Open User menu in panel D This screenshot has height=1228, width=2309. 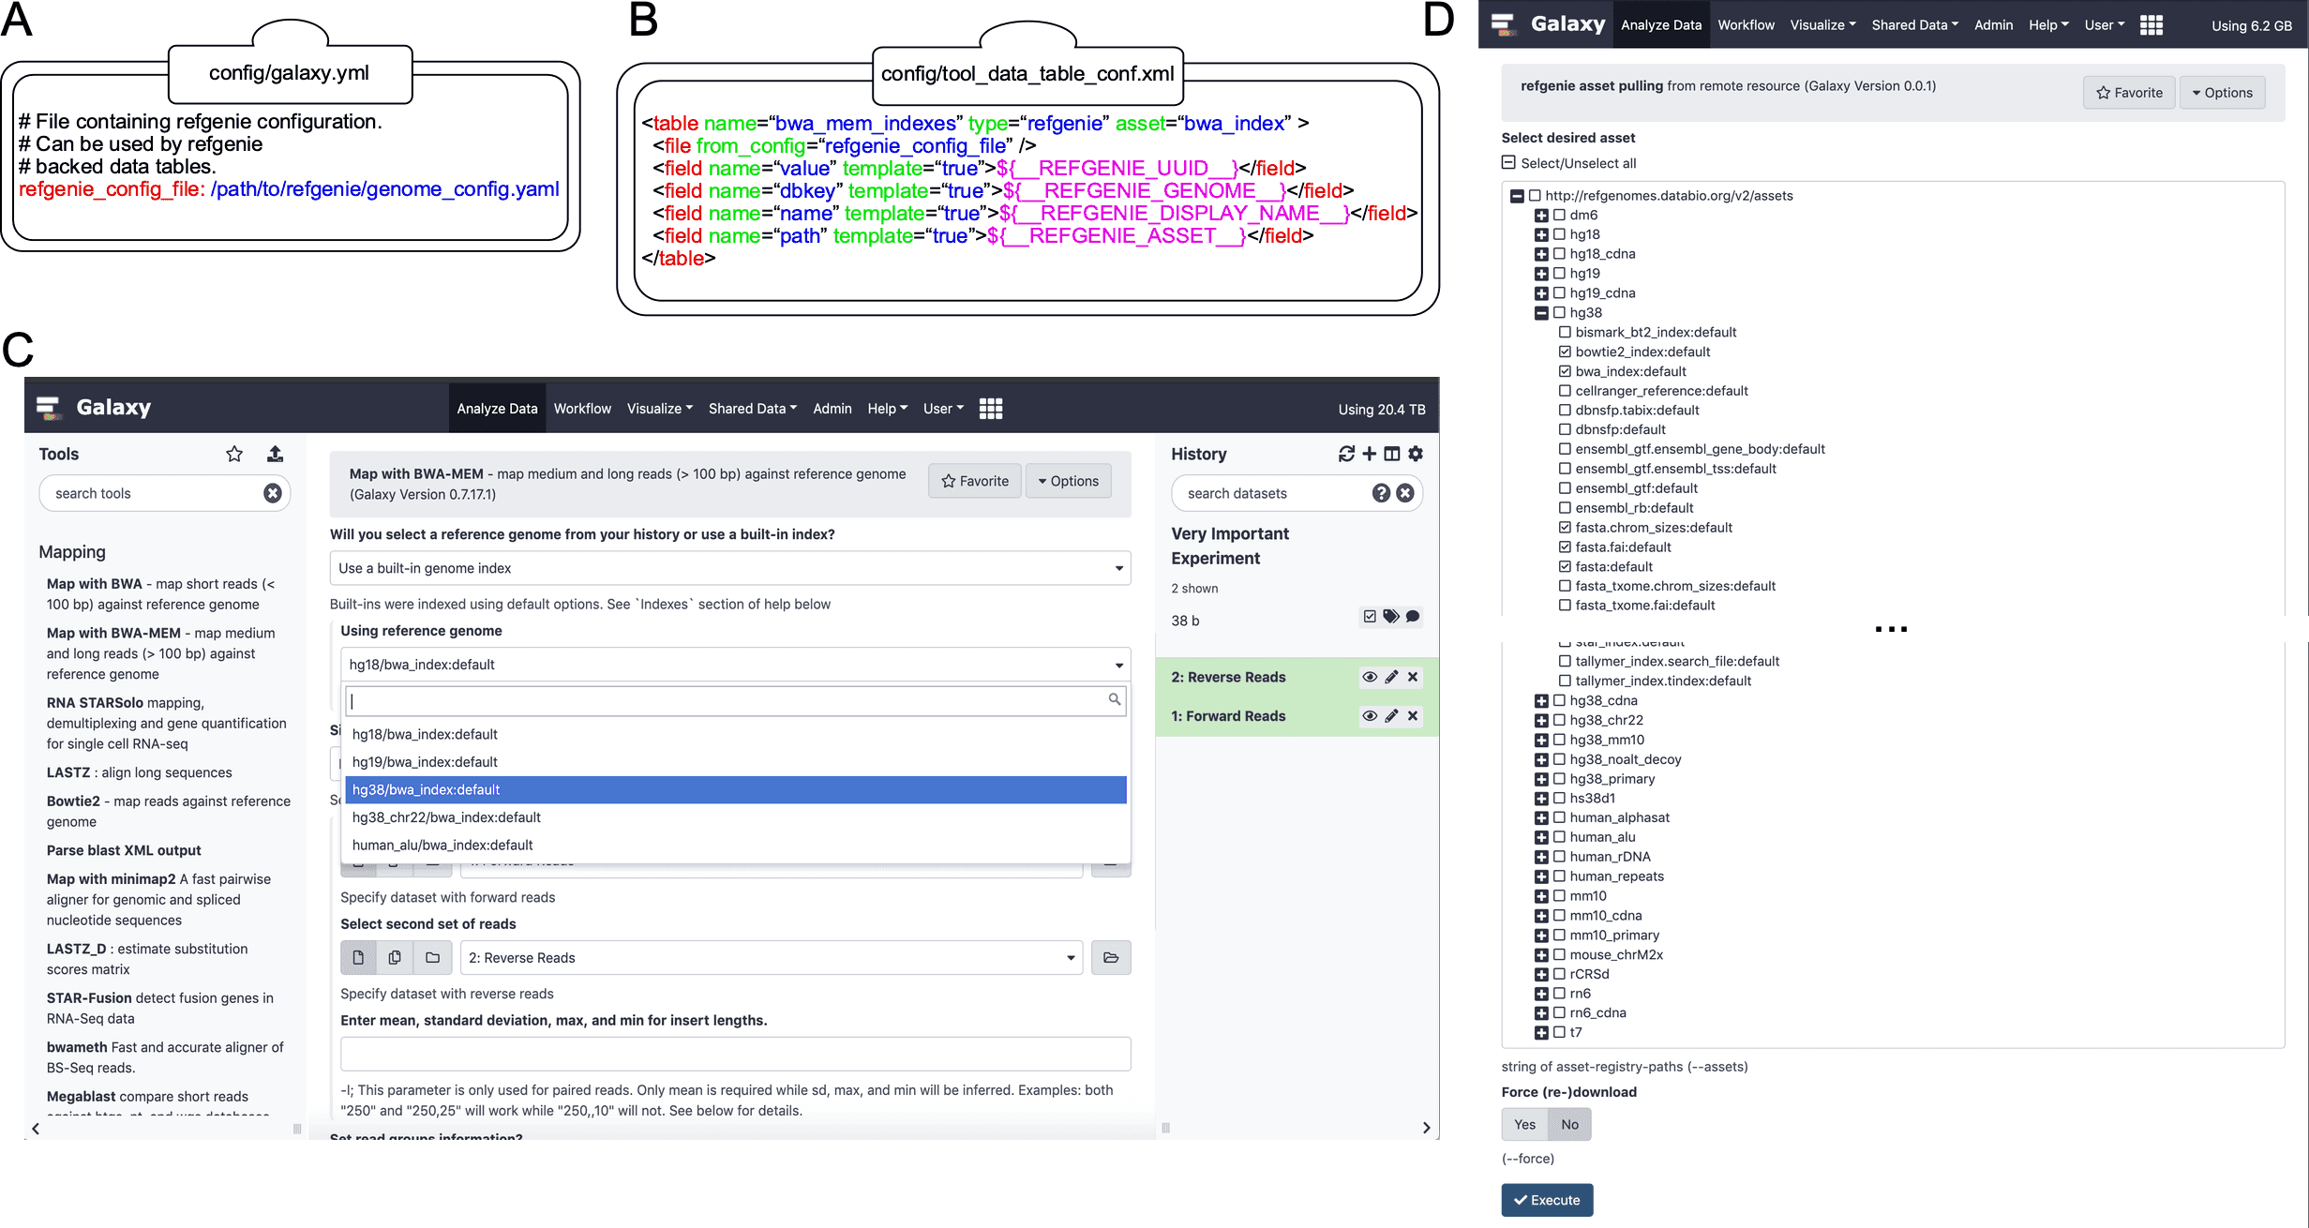click(x=2105, y=25)
